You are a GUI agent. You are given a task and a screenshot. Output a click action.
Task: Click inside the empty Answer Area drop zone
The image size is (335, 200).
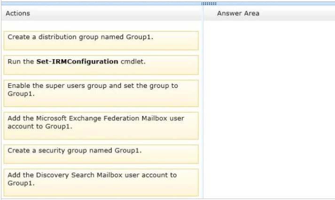coord(269,109)
